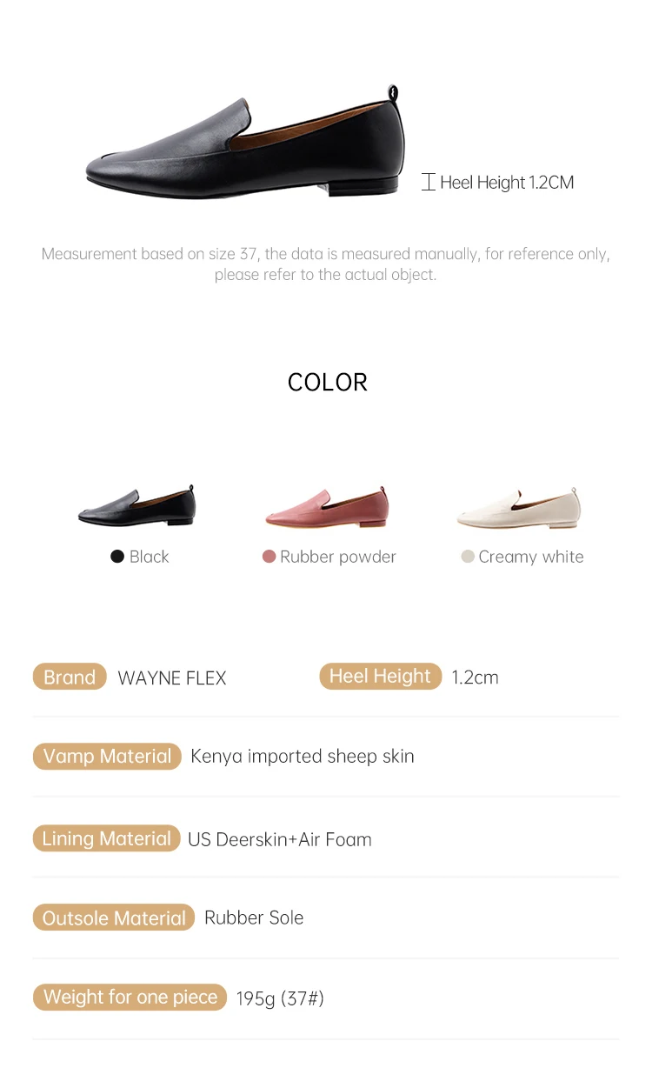This screenshot has width=652, height=1068.
Task: Click the Weight for one piece badge
Action: coord(130,998)
